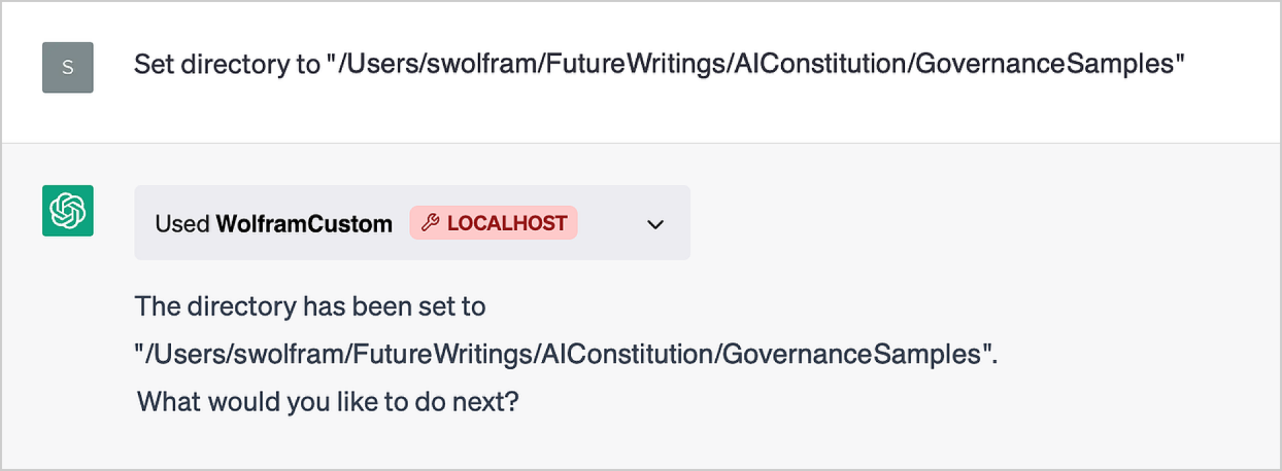Image resolution: width=1282 pixels, height=471 pixels.
Task: Click "What would you like to do next?"
Action: (328, 402)
